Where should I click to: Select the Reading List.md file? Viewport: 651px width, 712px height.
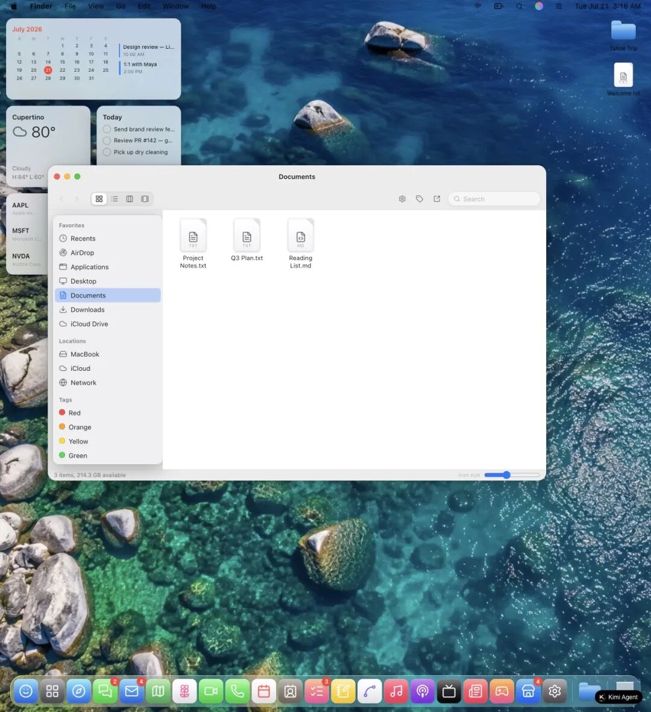point(301,244)
